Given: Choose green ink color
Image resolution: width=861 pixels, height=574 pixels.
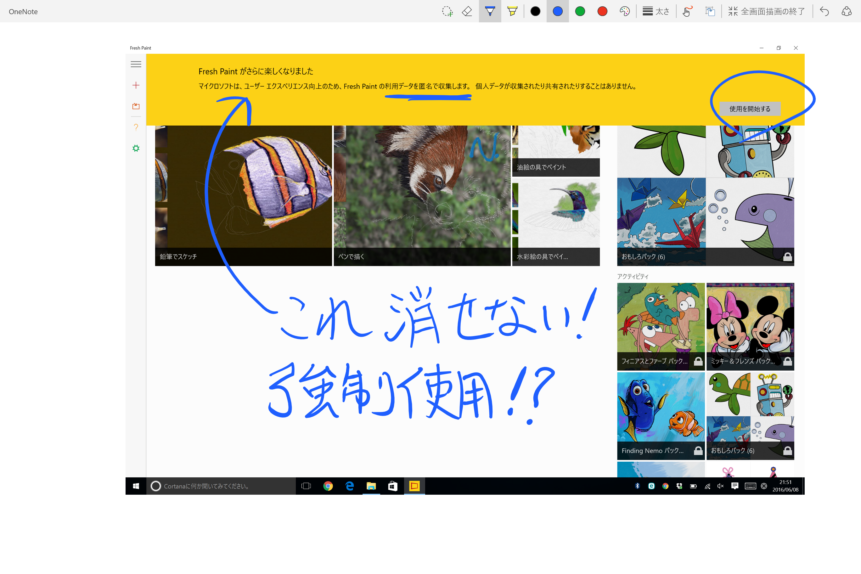Looking at the screenshot, I should [x=580, y=11].
